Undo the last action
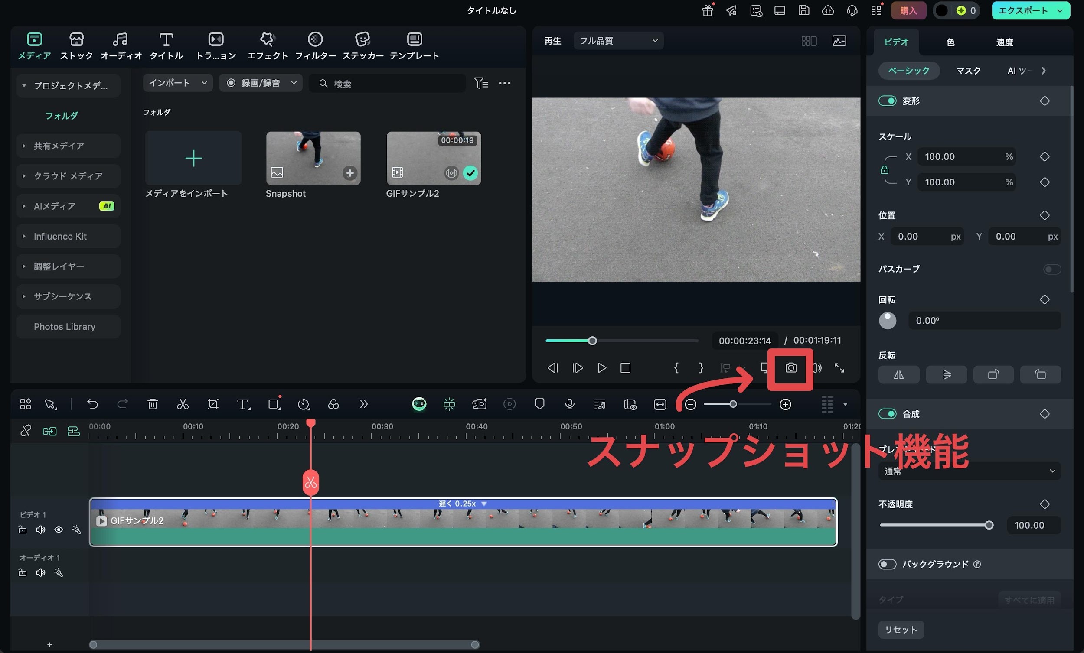The height and width of the screenshot is (653, 1084). point(92,404)
